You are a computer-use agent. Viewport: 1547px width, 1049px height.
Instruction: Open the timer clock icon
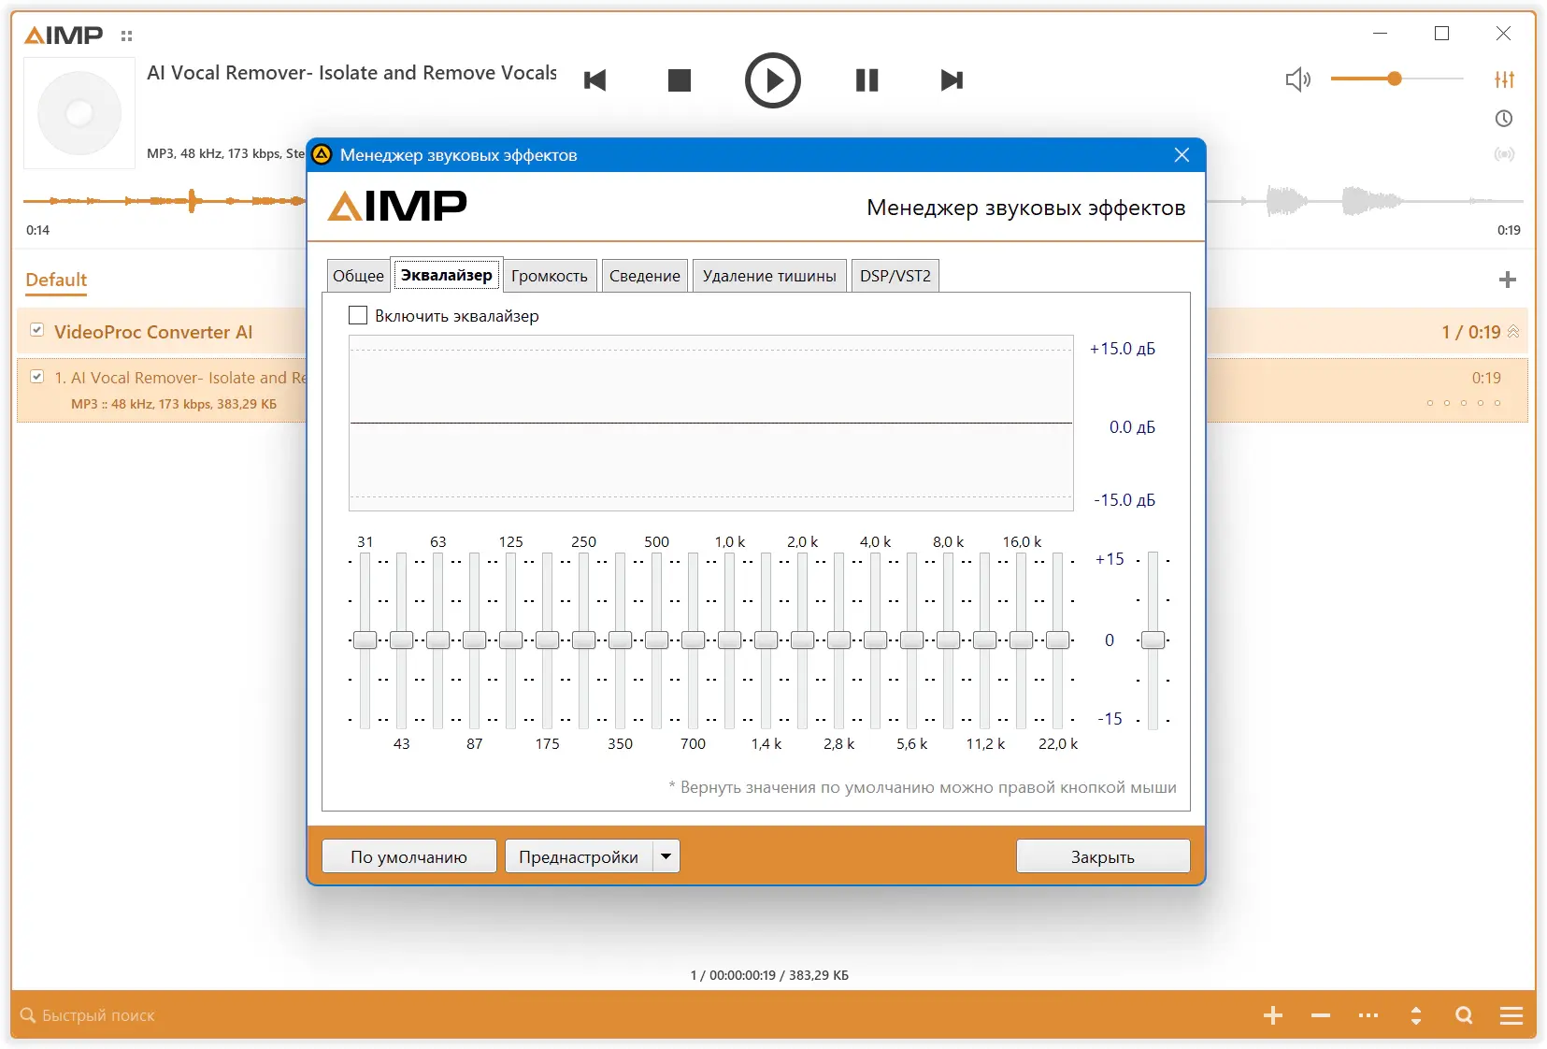pos(1504,119)
